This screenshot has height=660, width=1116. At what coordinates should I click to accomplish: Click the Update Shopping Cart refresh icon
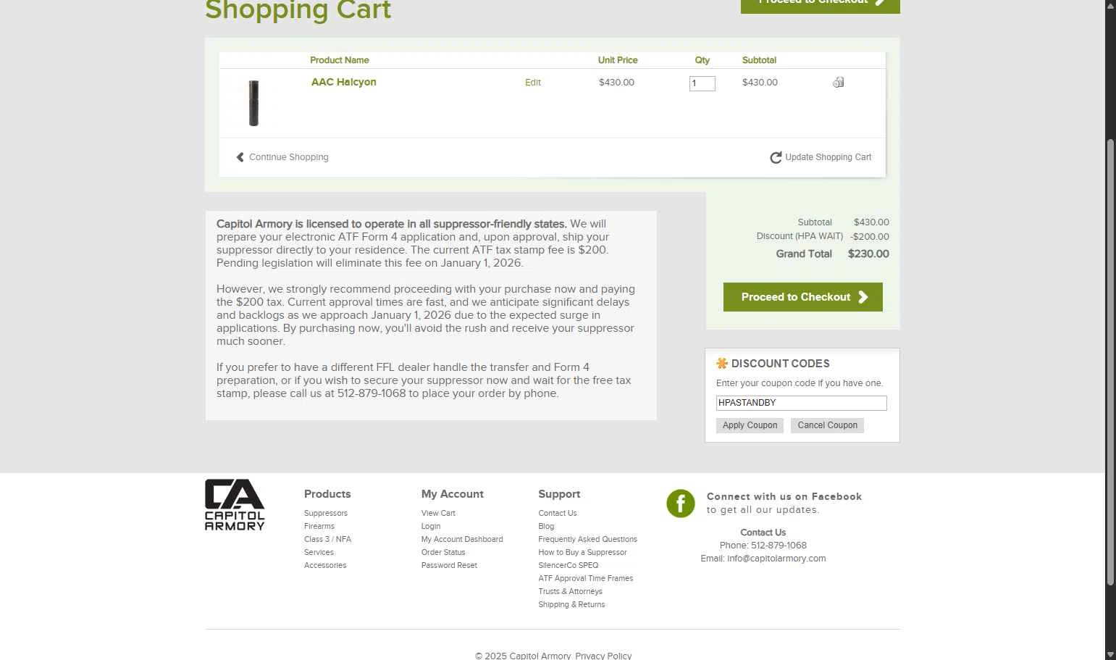776,157
